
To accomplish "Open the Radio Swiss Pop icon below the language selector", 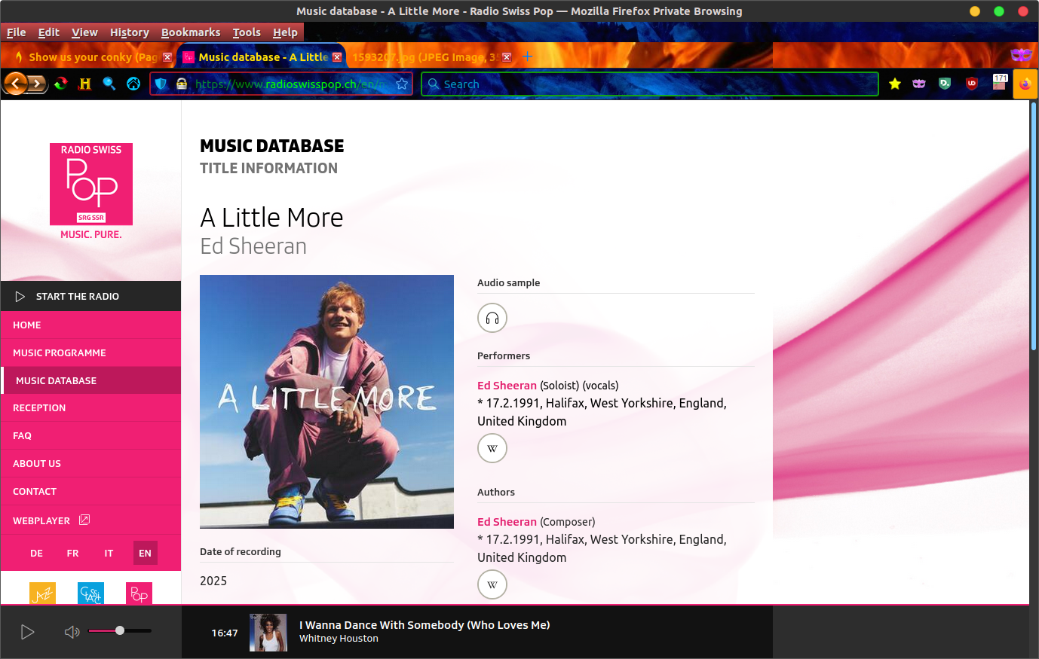I will point(139,593).
